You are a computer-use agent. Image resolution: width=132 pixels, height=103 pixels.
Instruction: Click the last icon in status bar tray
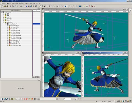(x=131, y=101)
